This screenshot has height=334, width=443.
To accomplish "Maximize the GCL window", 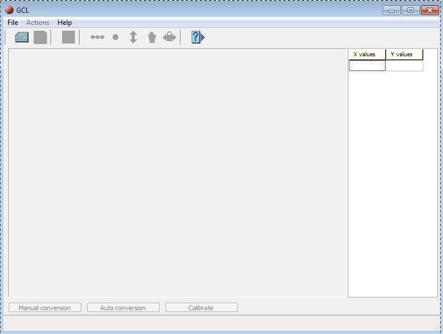I will pos(410,10).
